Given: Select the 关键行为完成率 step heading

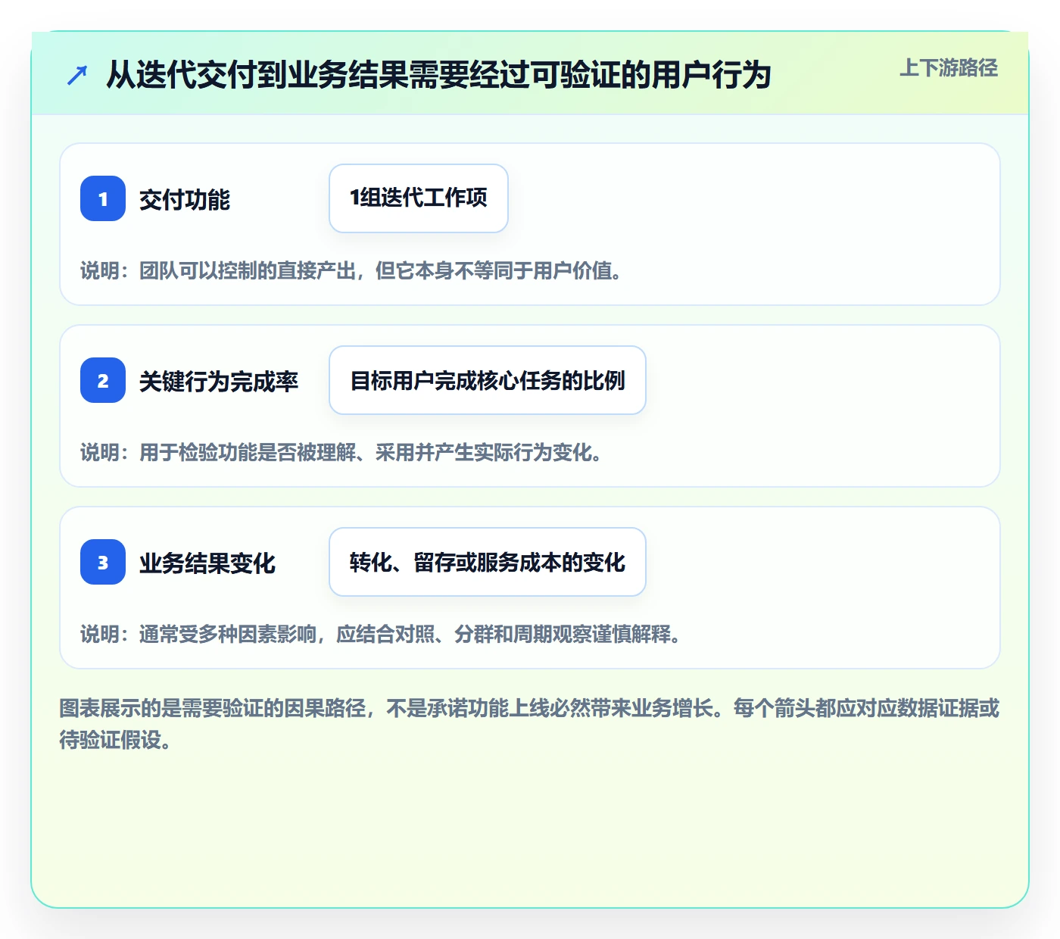Looking at the screenshot, I should click(219, 381).
